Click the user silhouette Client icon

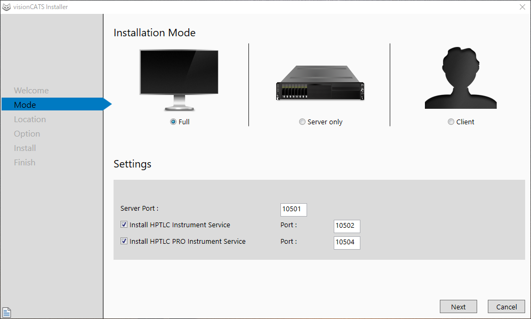tap(461, 78)
